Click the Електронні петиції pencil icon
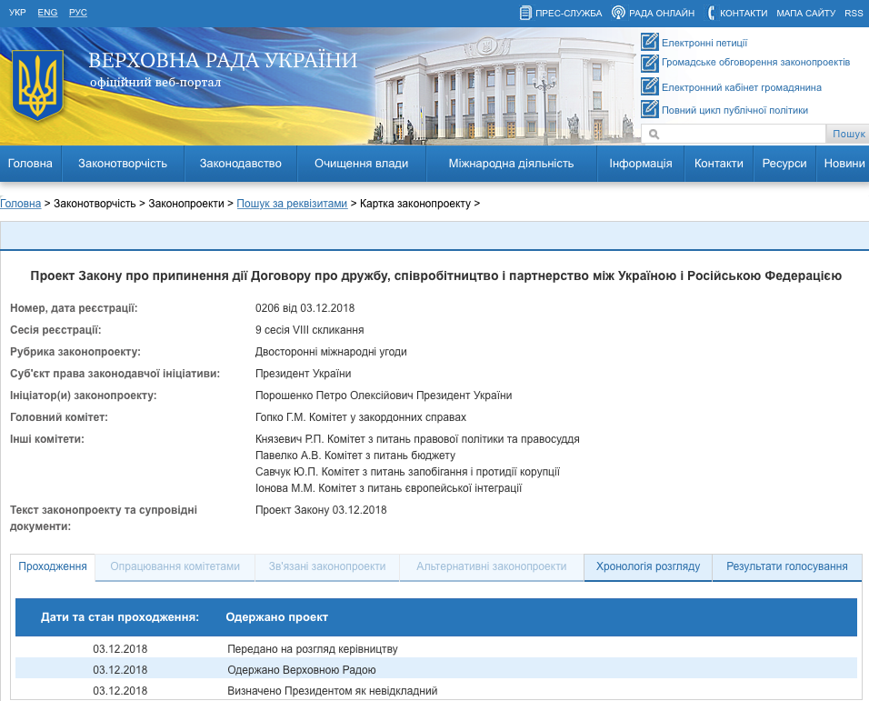 point(650,42)
